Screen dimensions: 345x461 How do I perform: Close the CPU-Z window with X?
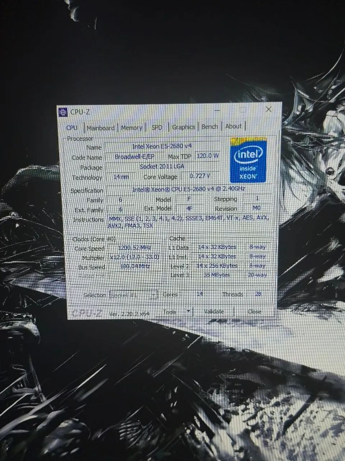268,109
